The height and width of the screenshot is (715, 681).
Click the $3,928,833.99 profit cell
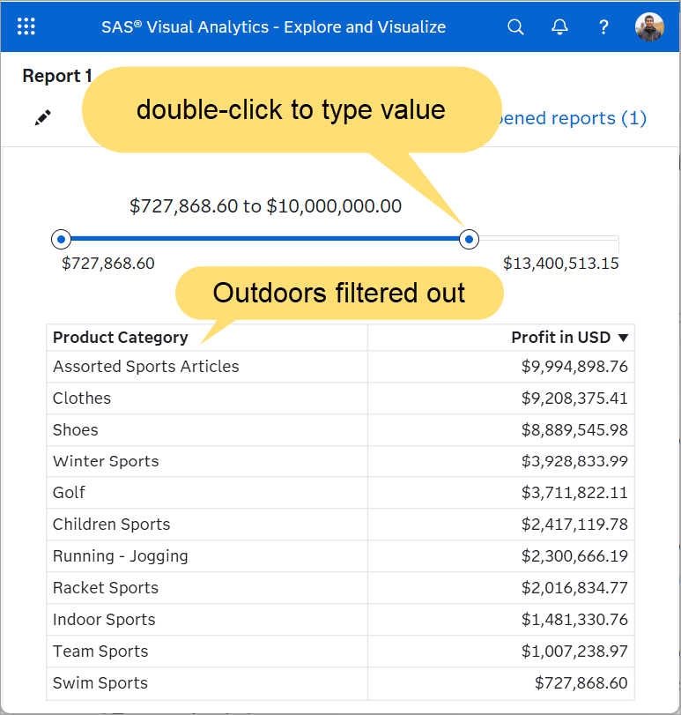[501, 461]
